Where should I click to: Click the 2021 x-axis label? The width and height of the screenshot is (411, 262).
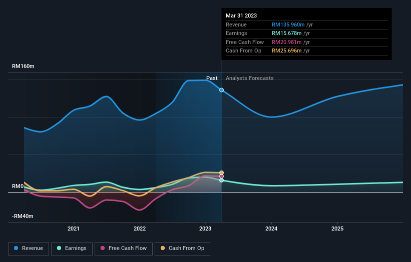tap(74, 228)
